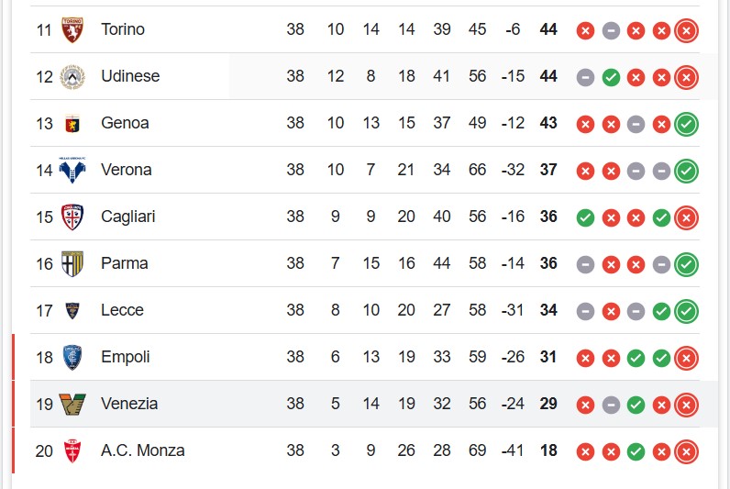730x489 pixels.
Task: Click the Venezia club crest
Action: pyautogui.click(x=72, y=405)
